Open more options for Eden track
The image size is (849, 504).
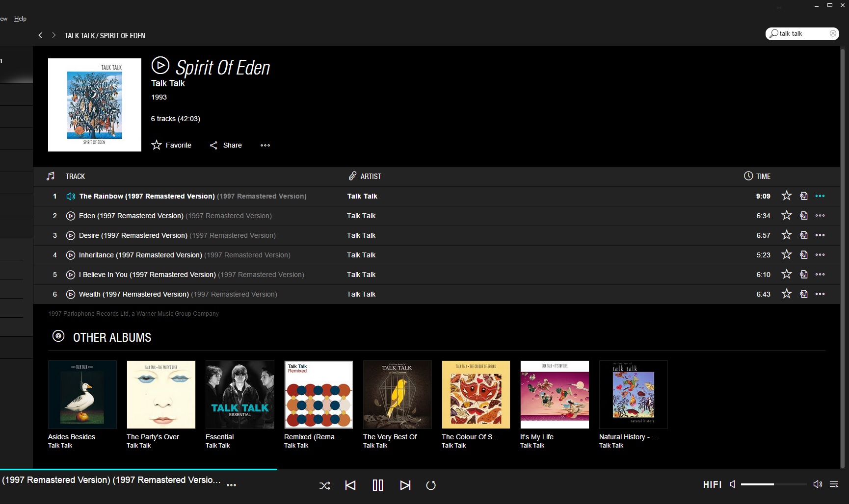[820, 216]
